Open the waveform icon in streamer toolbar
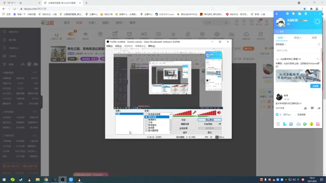326x183 pixels. coord(86,34)
